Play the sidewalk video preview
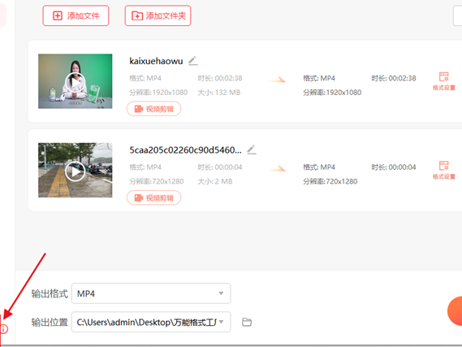This screenshot has width=462, height=347. (76, 171)
